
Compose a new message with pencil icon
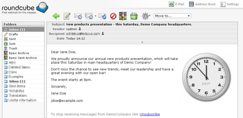point(67,16)
